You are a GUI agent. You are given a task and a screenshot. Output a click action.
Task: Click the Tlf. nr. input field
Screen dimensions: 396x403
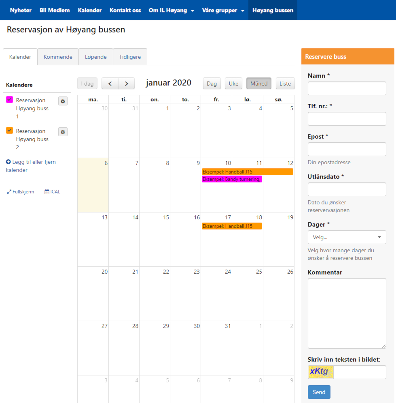click(x=347, y=119)
